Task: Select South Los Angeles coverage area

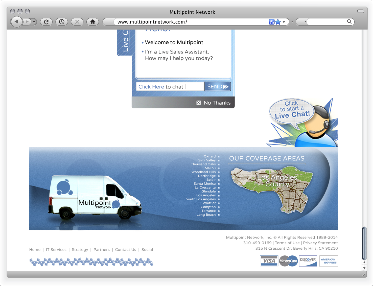Action: (x=201, y=199)
